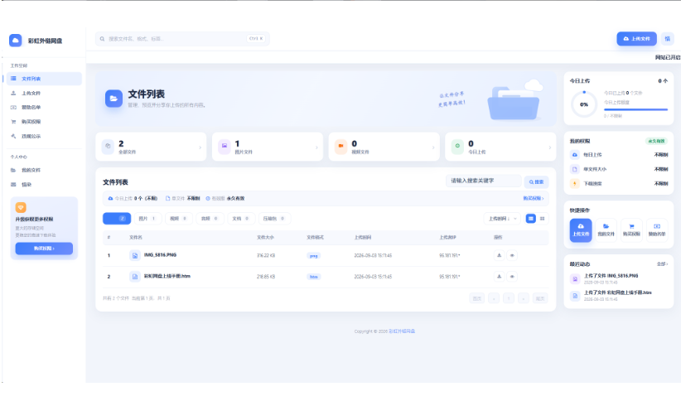Image resolution: width=681 pixels, height=406 pixels.
Task: Go to last page with 尾页 button
Action: (540, 298)
